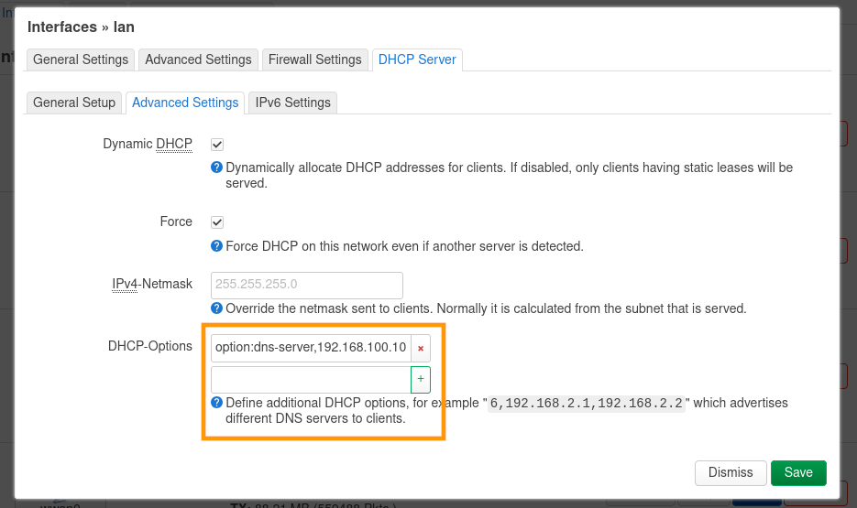Click into the option:dns-server text field

(310, 348)
